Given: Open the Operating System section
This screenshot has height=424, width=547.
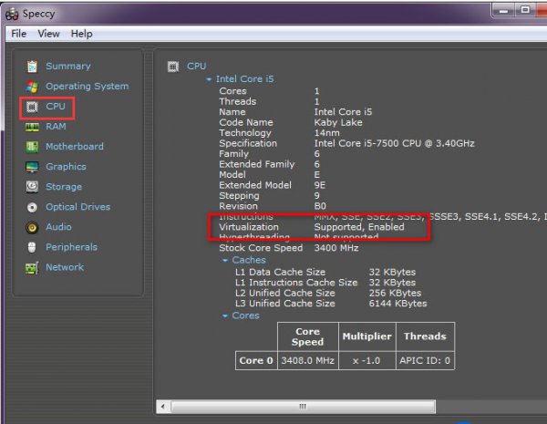Looking at the screenshot, I should 88,87.
